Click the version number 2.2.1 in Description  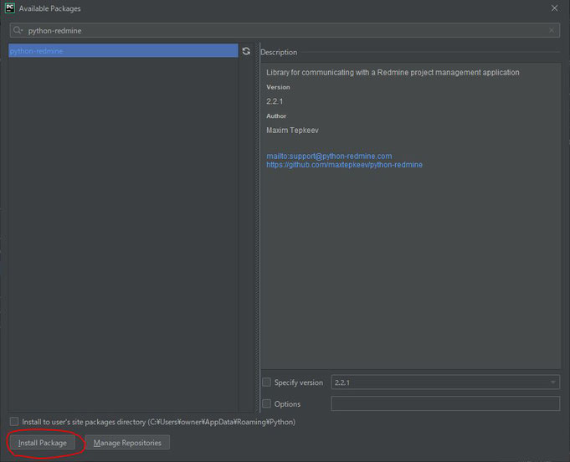tap(275, 101)
